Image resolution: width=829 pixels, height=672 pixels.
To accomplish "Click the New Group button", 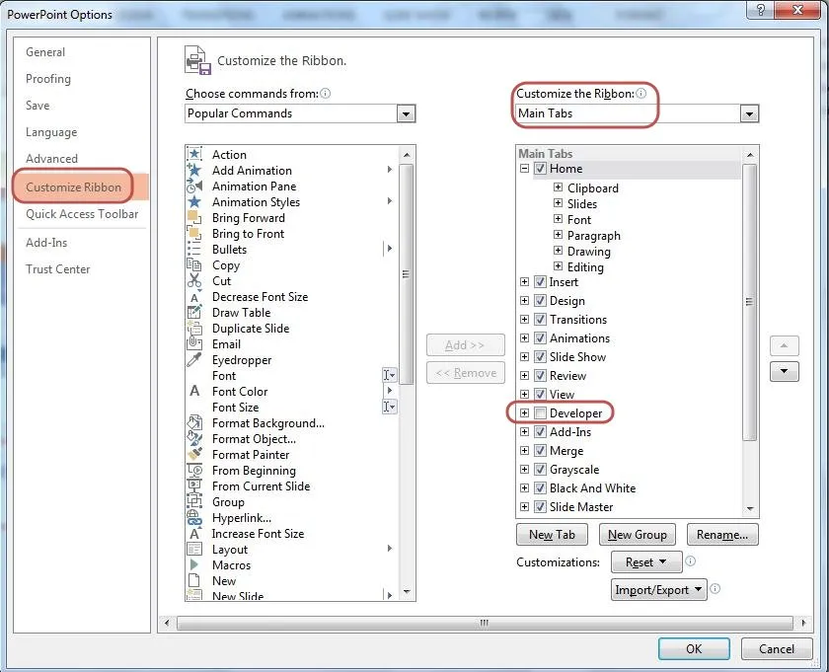I will [638, 535].
